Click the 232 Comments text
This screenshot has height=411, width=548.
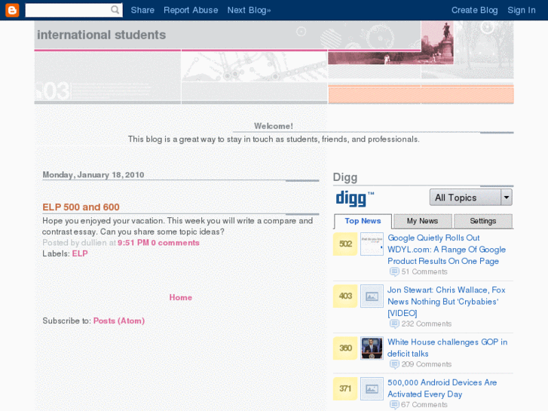pos(427,324)
